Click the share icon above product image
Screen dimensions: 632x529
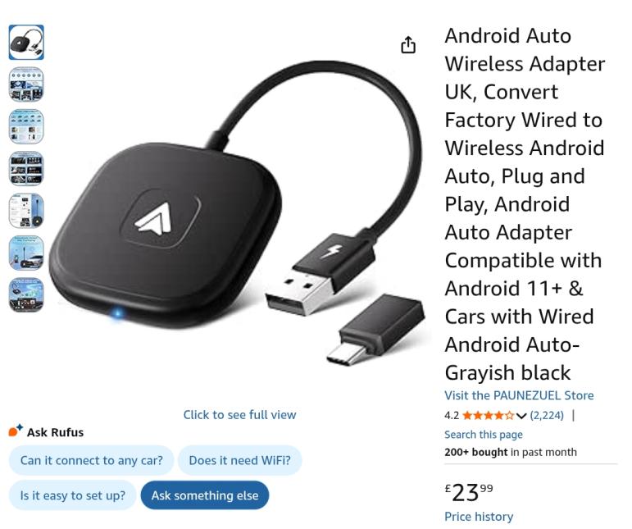tap(408, 45)
